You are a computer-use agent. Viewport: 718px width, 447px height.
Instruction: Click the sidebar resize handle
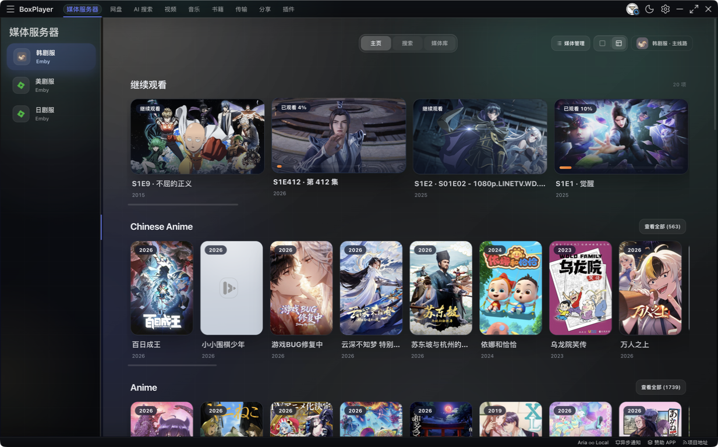tap(101, 227)
